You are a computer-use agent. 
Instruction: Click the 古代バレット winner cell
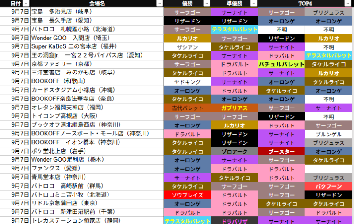coord(187,108)
